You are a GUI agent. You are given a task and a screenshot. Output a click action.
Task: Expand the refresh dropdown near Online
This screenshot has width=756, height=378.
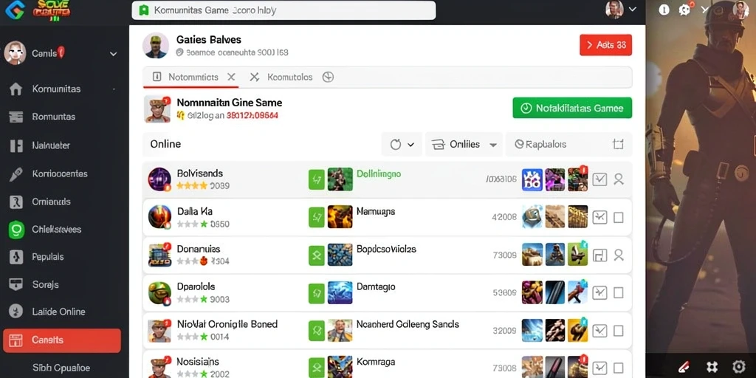(402, 144)
